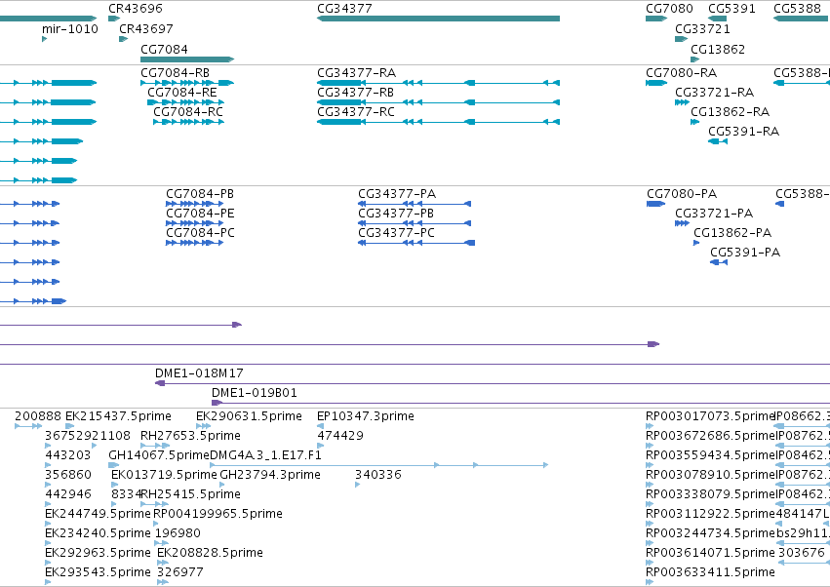Click EST EK208828.5prime
Screen dimensions: 830x587
coord(210,553)
